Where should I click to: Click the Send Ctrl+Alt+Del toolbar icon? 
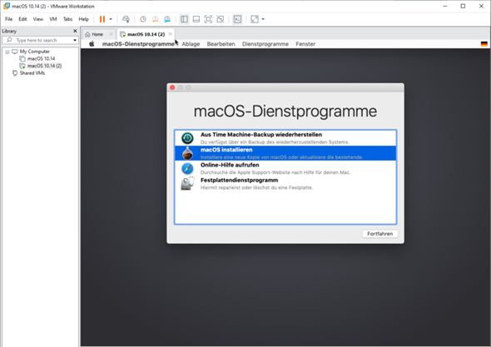coord(126,19)
